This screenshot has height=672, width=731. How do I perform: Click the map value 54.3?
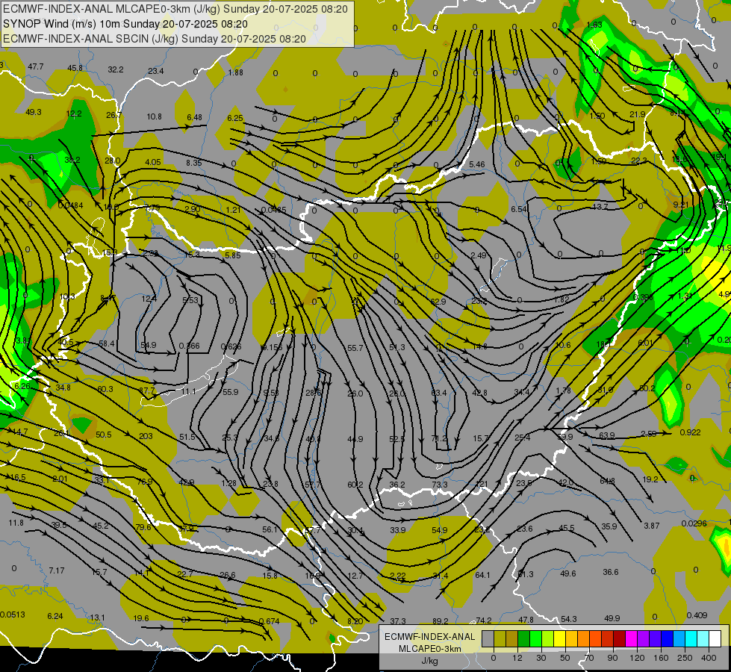coord(569,619)
